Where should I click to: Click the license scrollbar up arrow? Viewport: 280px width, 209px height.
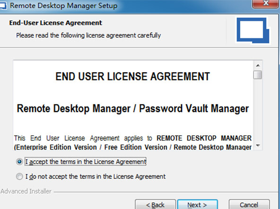(258, 66)
